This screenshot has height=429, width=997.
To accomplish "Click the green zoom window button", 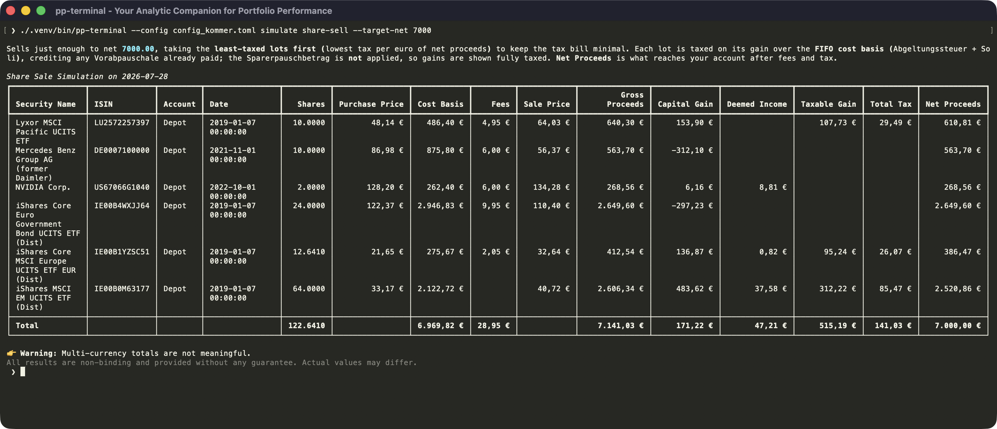I will coord(41,11).
